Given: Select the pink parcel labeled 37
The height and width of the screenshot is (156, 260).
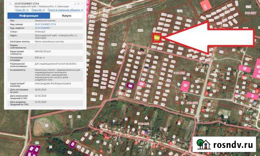Looking at the screenshot, I should [245, 68].
